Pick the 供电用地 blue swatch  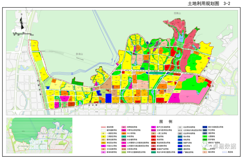180,140
